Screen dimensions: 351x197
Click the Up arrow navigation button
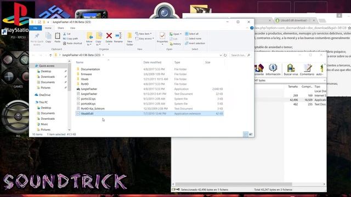[x=50, y=55]
